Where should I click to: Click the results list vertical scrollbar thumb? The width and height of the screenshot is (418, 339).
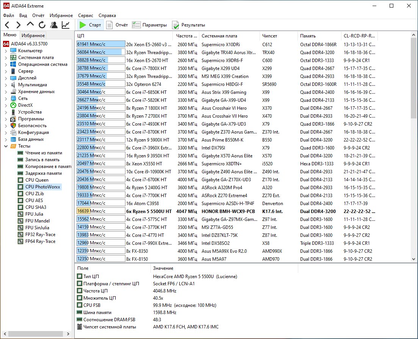[x=413, y=78]
